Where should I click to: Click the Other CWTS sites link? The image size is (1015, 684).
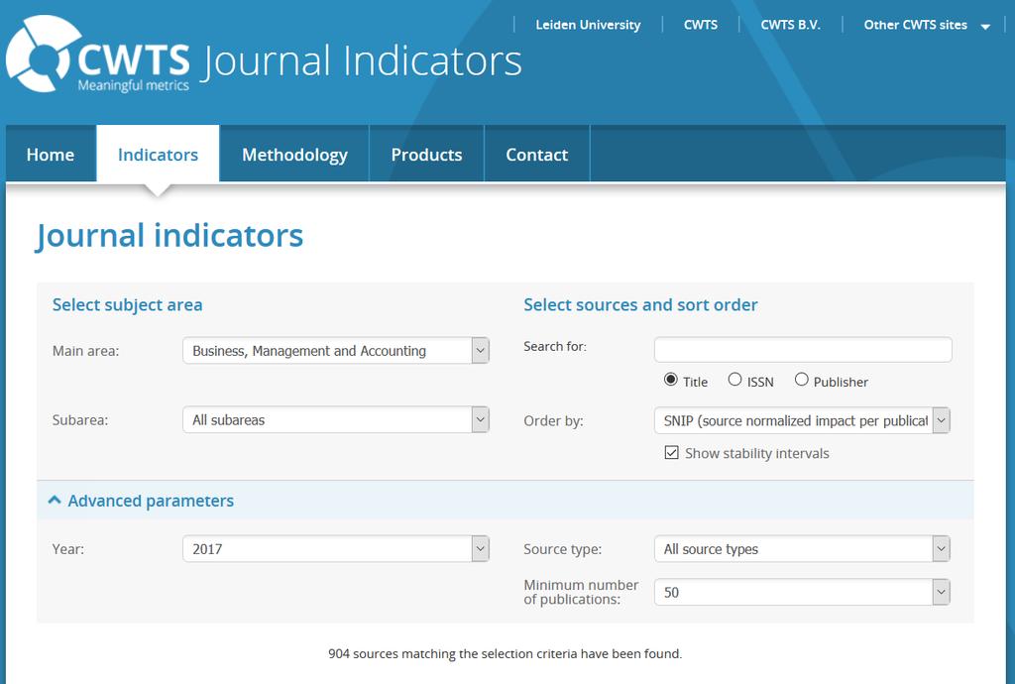pos(915,25)
